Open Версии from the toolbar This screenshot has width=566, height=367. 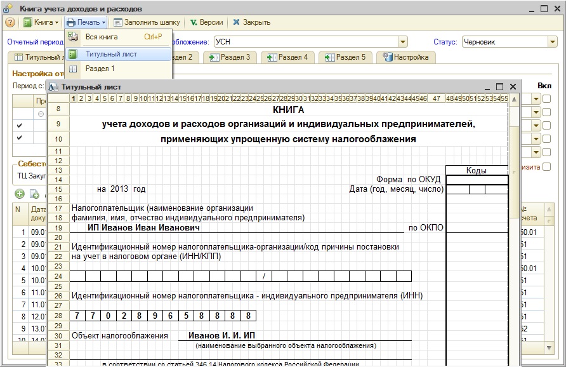click(x=206, y=22)
